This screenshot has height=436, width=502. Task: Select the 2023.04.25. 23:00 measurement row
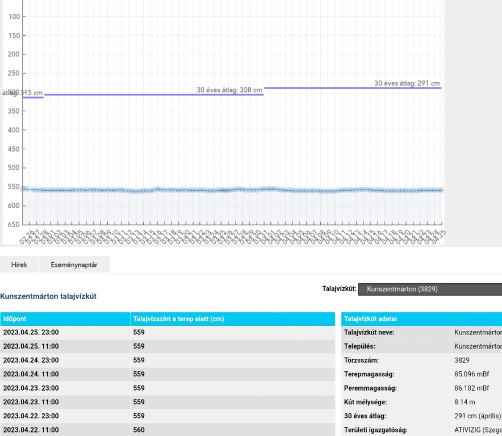tap(168, 333)
